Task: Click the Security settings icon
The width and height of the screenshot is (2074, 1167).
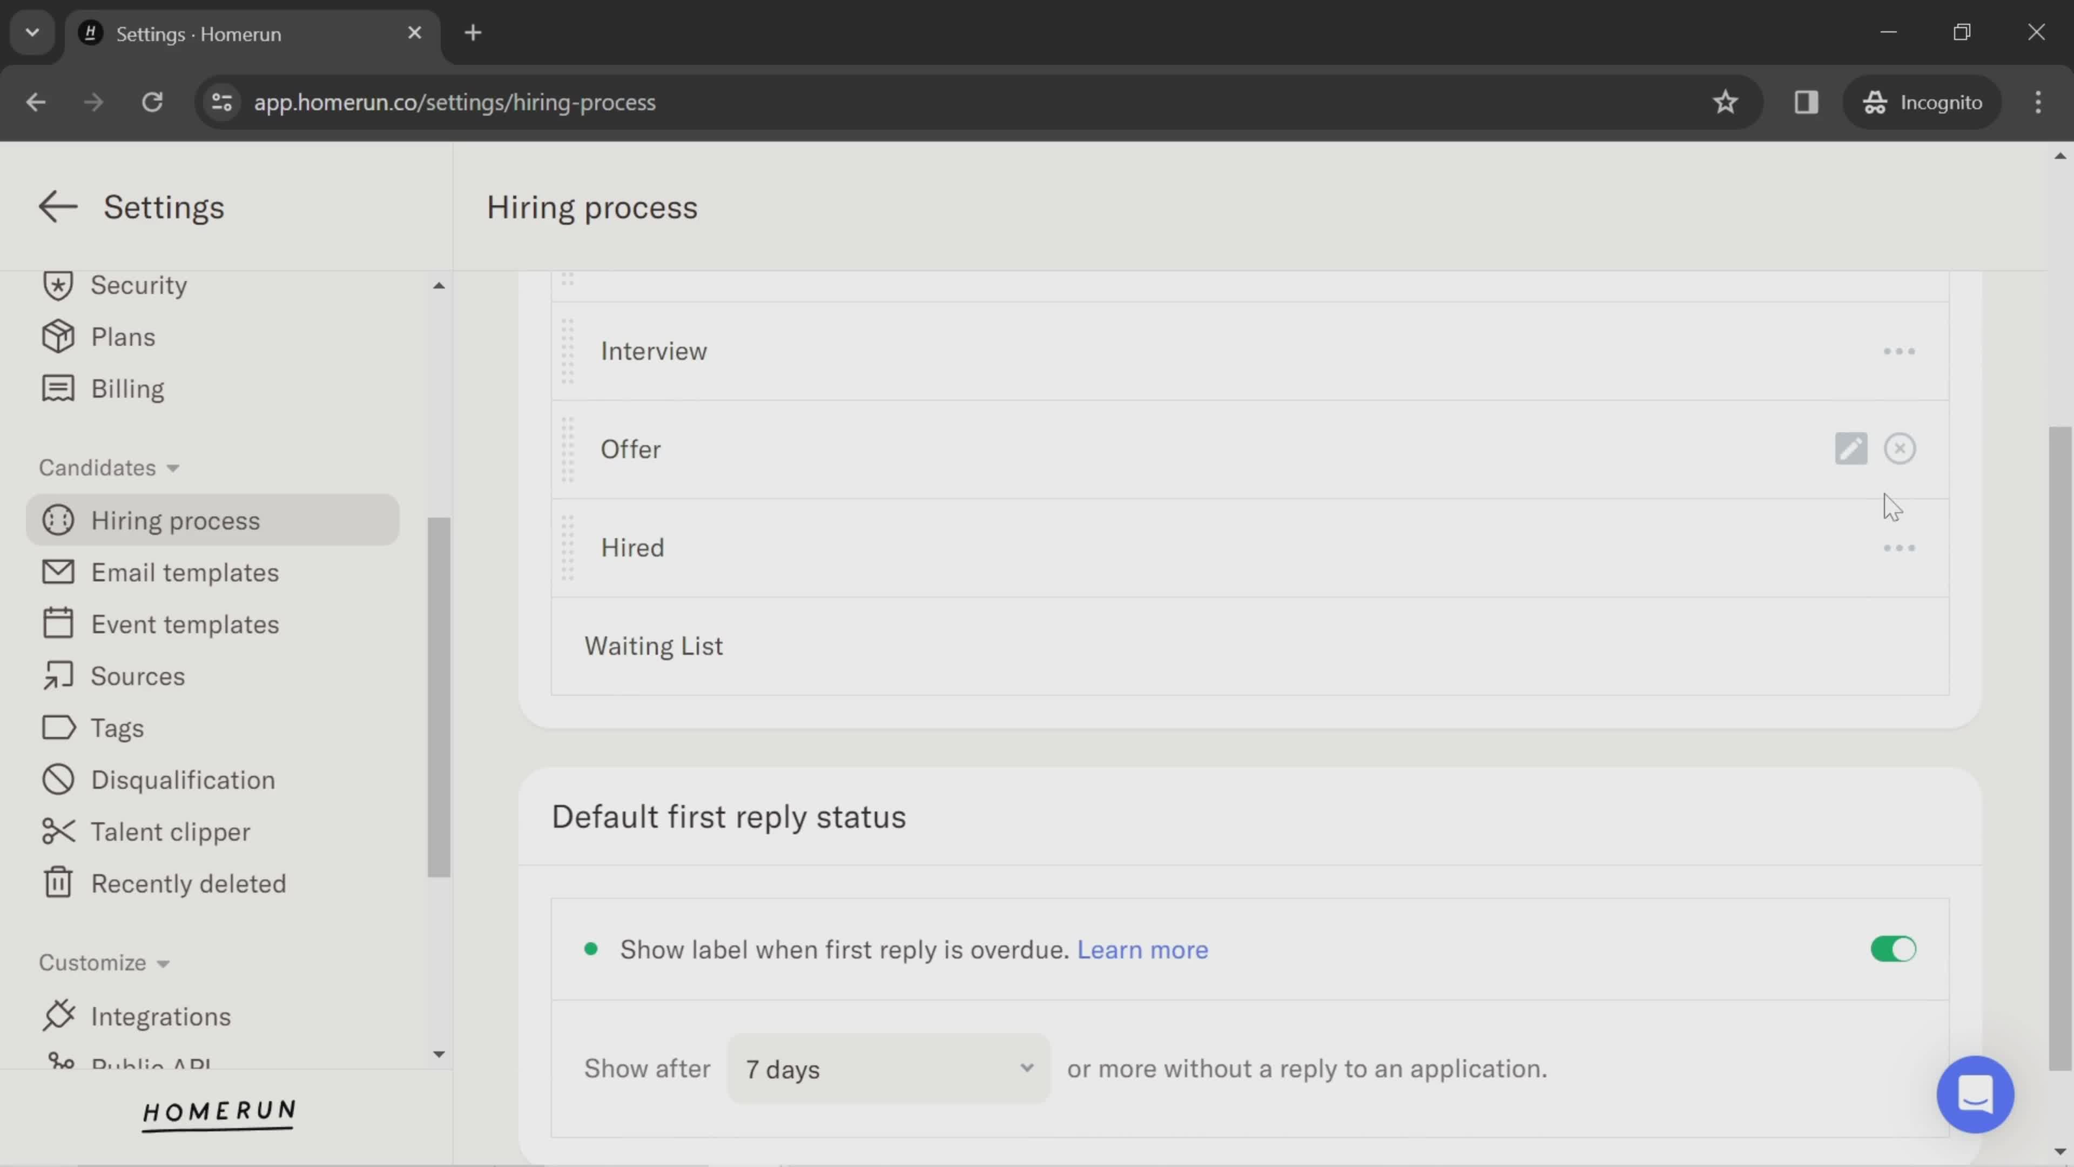Action: click(x=57, y=285)
